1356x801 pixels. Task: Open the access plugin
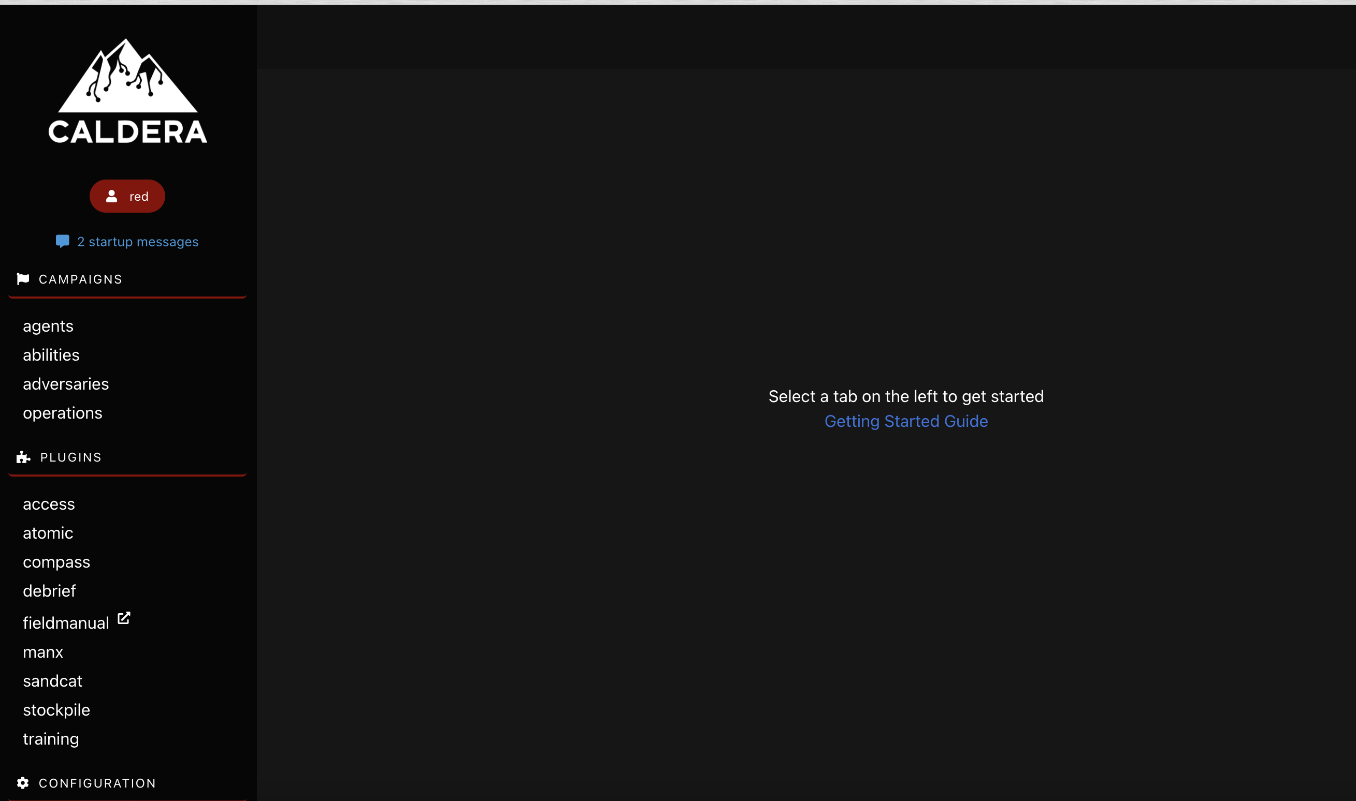click(x=49, y=504)
